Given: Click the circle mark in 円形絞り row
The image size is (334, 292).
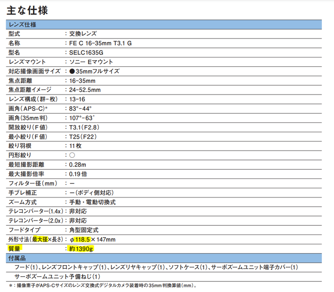Looking at the screenshot, I should click(72, 155).
